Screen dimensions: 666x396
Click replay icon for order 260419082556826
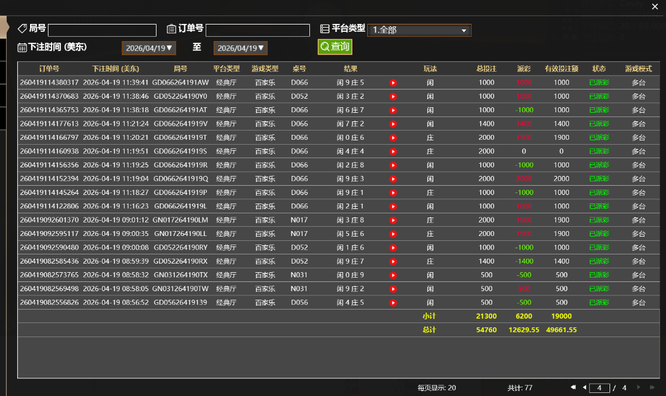(393, 303)
